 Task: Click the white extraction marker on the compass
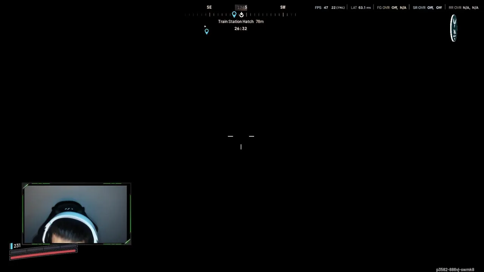pos(242,14)
